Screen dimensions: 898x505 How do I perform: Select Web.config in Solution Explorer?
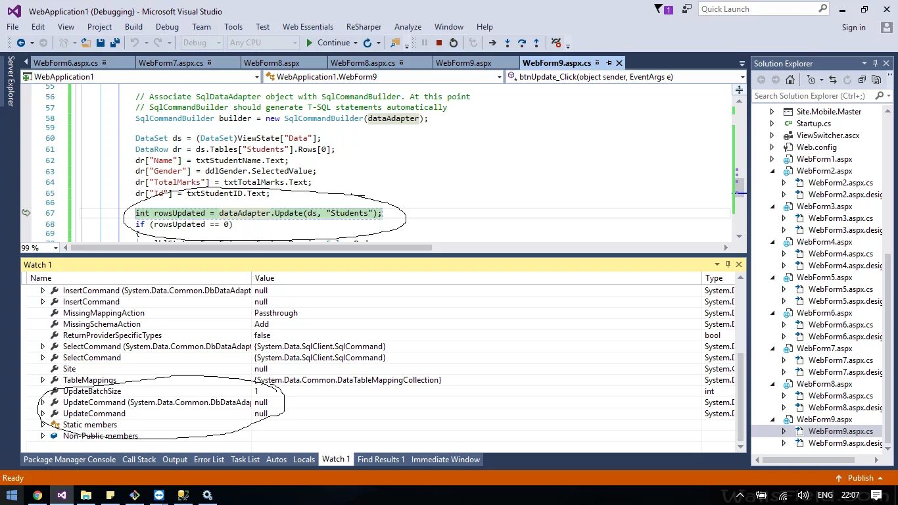[816, 147]
